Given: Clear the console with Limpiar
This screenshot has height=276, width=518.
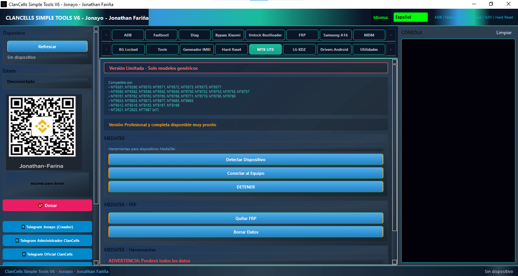Looking at the screenshot, I should [x=504, y=33].
